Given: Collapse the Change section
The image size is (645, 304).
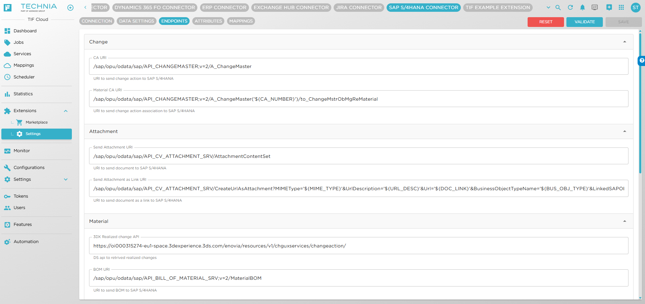Looking at the screenshot, I should tap(624, 42).
